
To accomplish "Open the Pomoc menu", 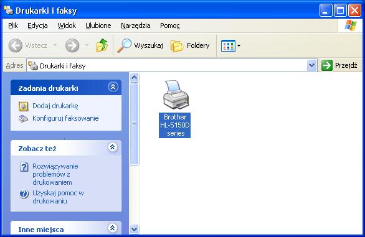I will click(x=170, y=26).
